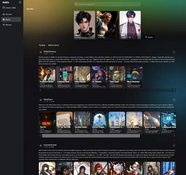The height and width of the screenshot is (175, 186).
Task: Open the Memory section in sidebar
Action: (11, 25)
